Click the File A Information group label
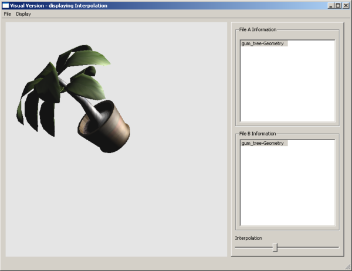This screenshot has width=352, height=271. [258, 29]
